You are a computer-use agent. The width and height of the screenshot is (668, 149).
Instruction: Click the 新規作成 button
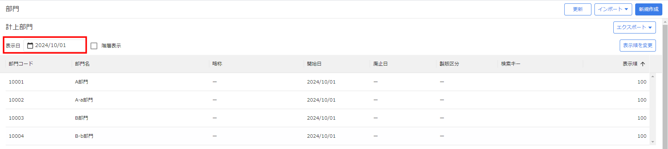[x=648, y=9]
